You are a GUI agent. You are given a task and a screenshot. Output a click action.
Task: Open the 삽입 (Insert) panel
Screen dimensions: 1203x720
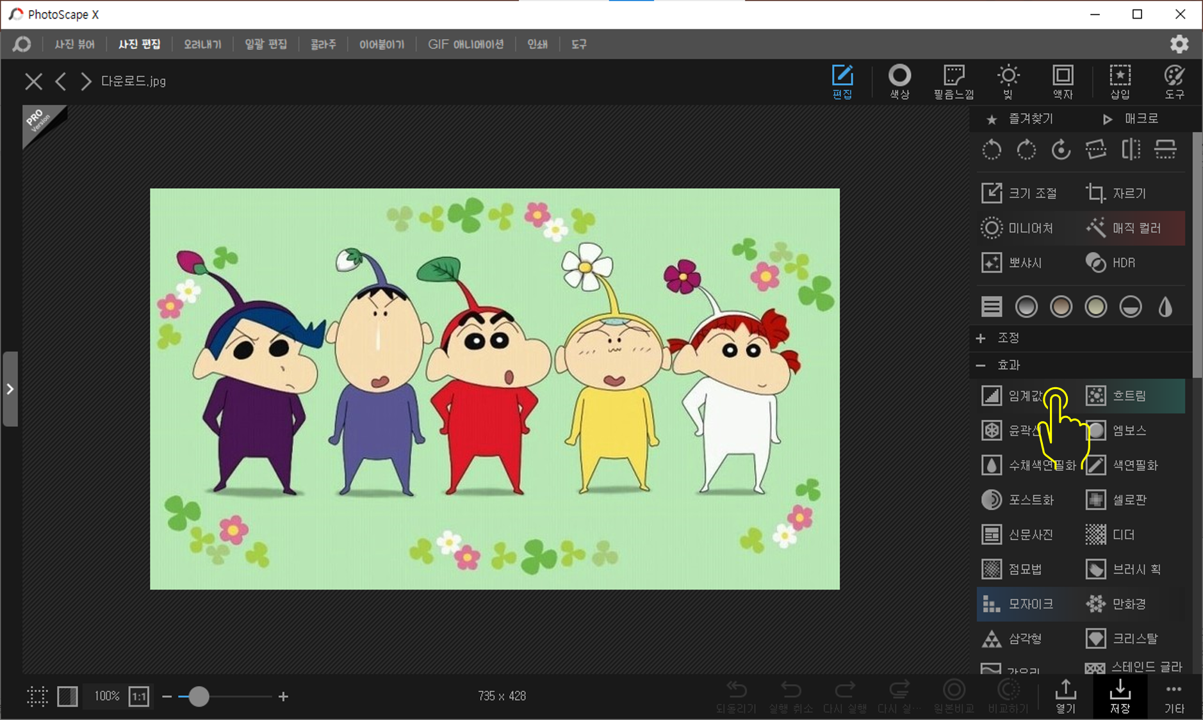point(1120,82)
